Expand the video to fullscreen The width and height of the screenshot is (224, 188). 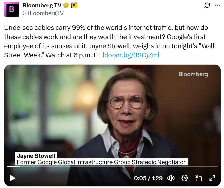coord(212,178)
